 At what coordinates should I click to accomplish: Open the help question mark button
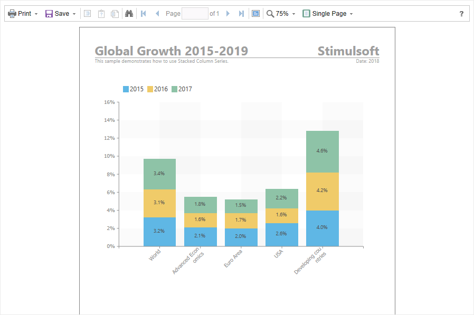(461, 14)
